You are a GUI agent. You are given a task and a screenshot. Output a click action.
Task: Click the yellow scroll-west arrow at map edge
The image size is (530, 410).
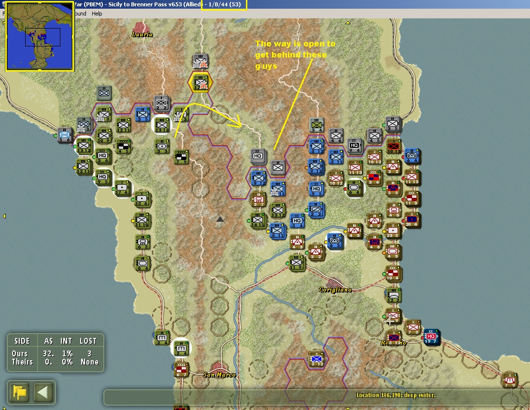4,216
